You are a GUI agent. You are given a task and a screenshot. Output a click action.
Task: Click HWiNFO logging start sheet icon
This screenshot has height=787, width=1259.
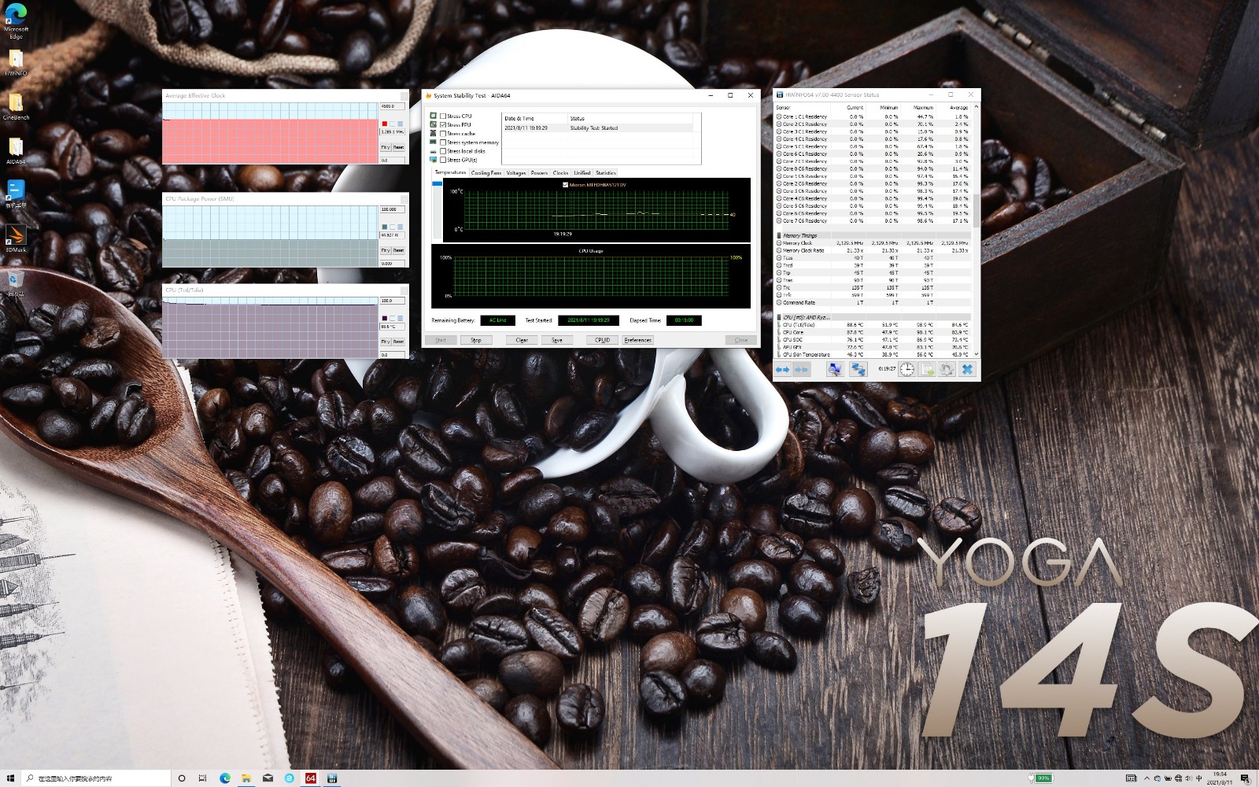pyautogui.click(x=928, y=369)
